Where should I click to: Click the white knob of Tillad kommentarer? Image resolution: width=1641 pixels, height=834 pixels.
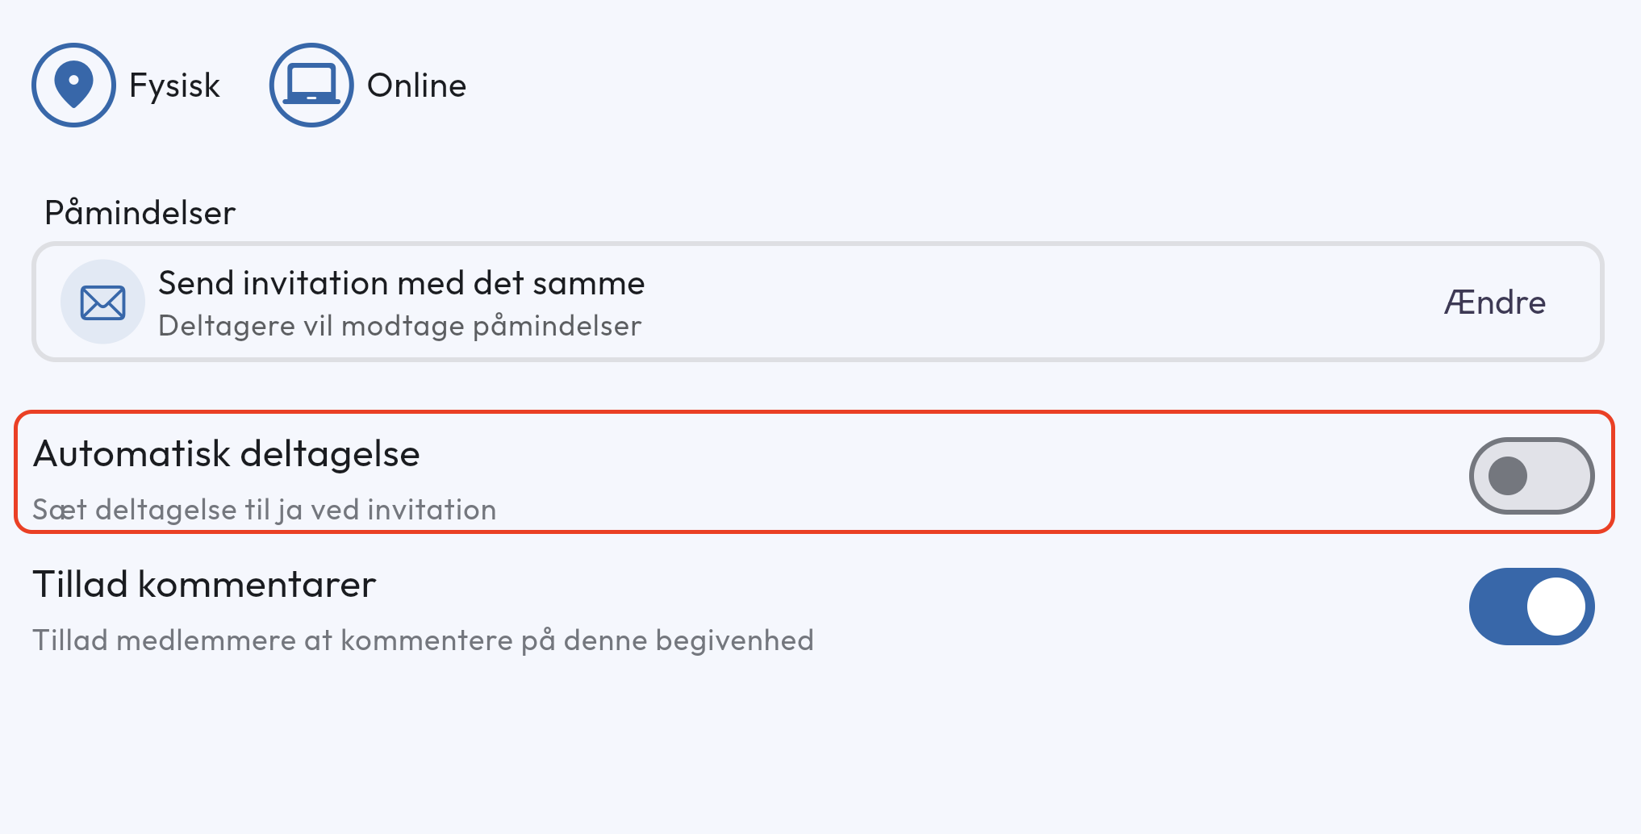[1556, 607]
